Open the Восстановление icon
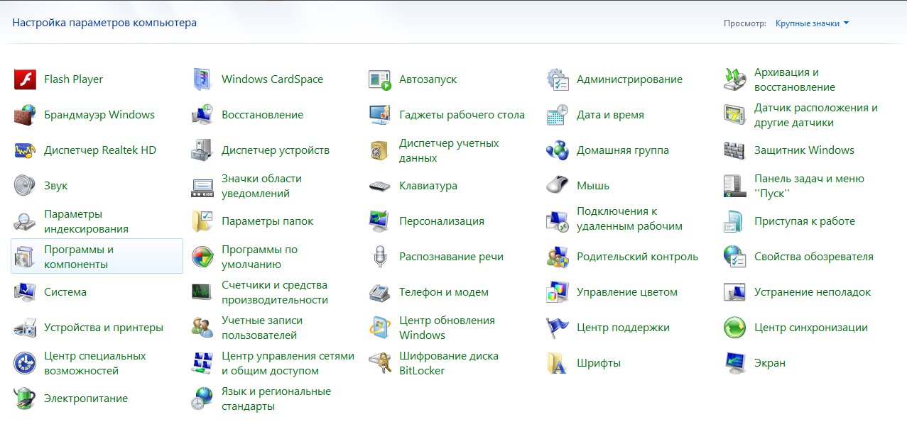This screenshot has width=907, height=429. click(202, 115)
